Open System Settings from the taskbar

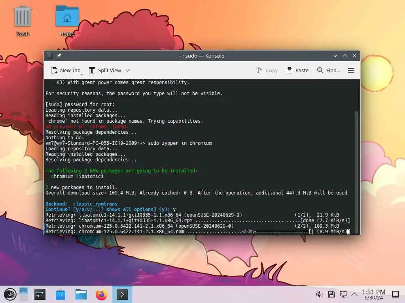(40, 294)
